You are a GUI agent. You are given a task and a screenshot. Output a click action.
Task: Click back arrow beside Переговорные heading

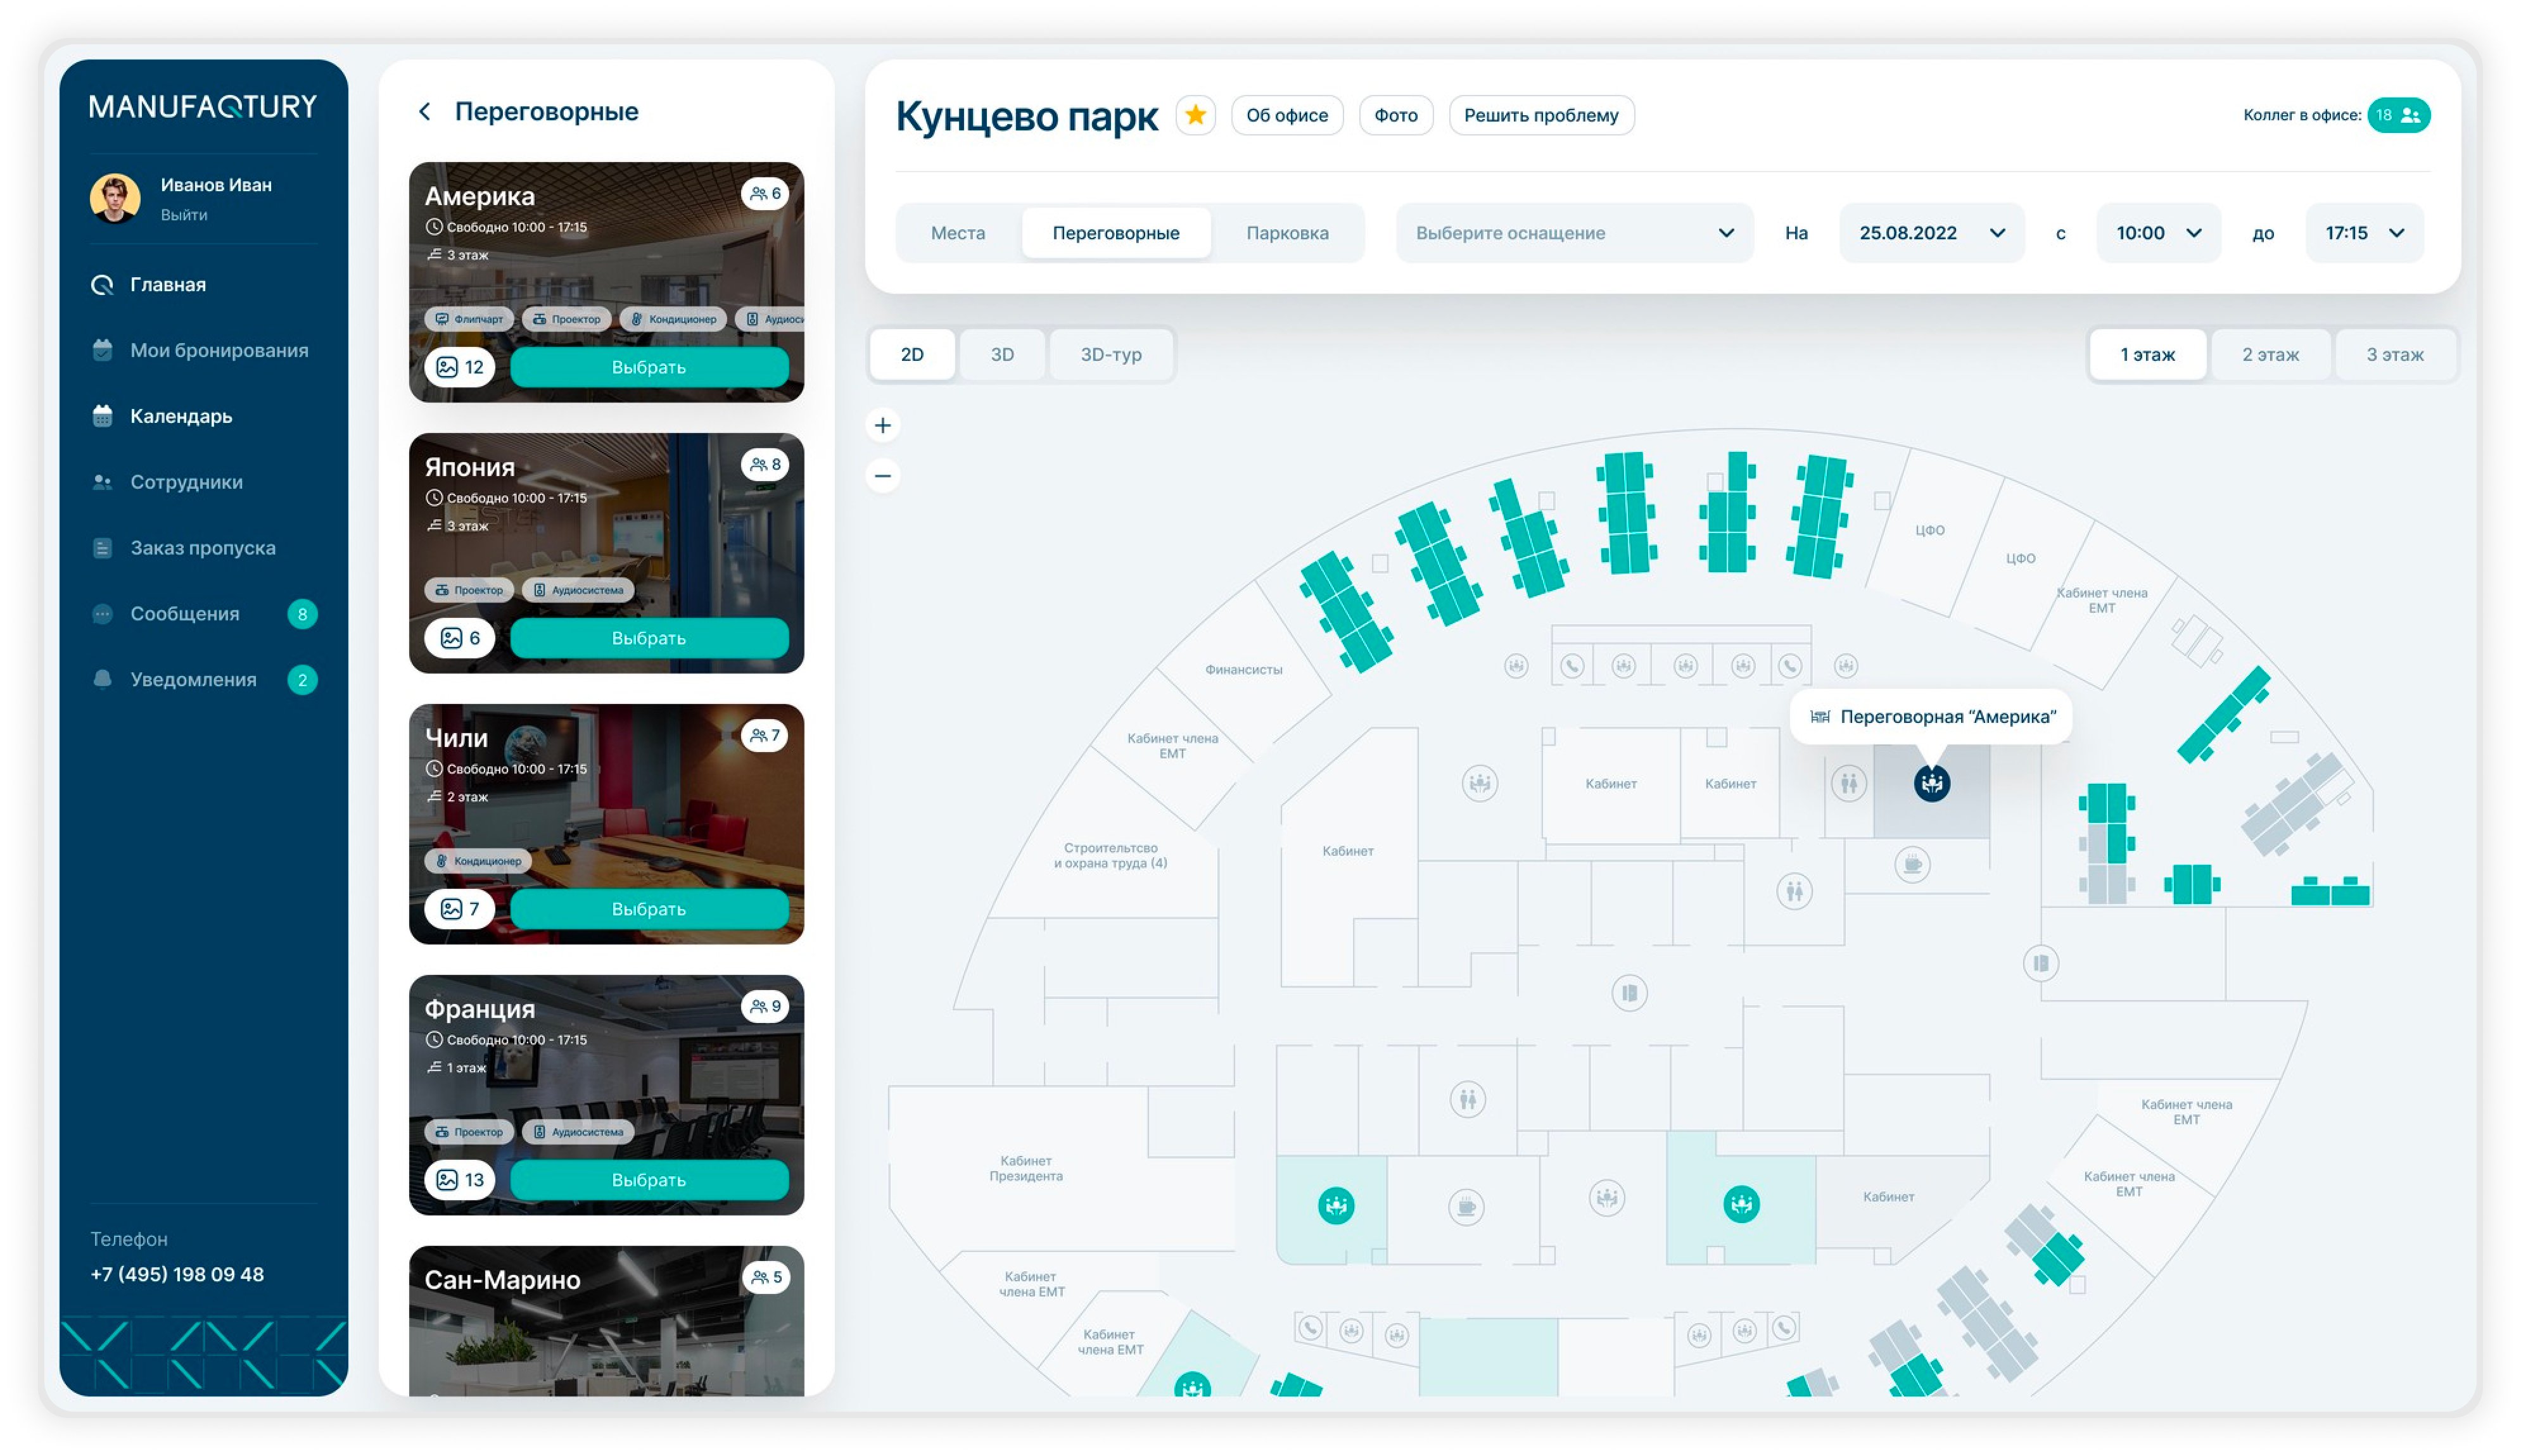click(x=425, y=111)
